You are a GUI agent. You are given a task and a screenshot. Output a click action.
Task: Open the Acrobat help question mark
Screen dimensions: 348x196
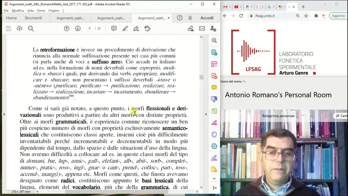(180, 18)
